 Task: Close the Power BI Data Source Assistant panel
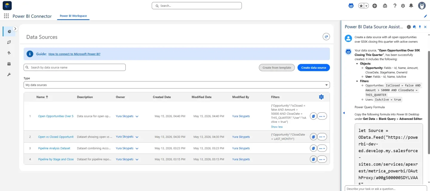[x=425, y=27]
